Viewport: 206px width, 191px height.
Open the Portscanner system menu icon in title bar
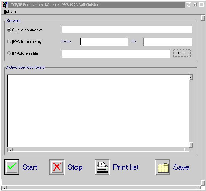point(5,5)
